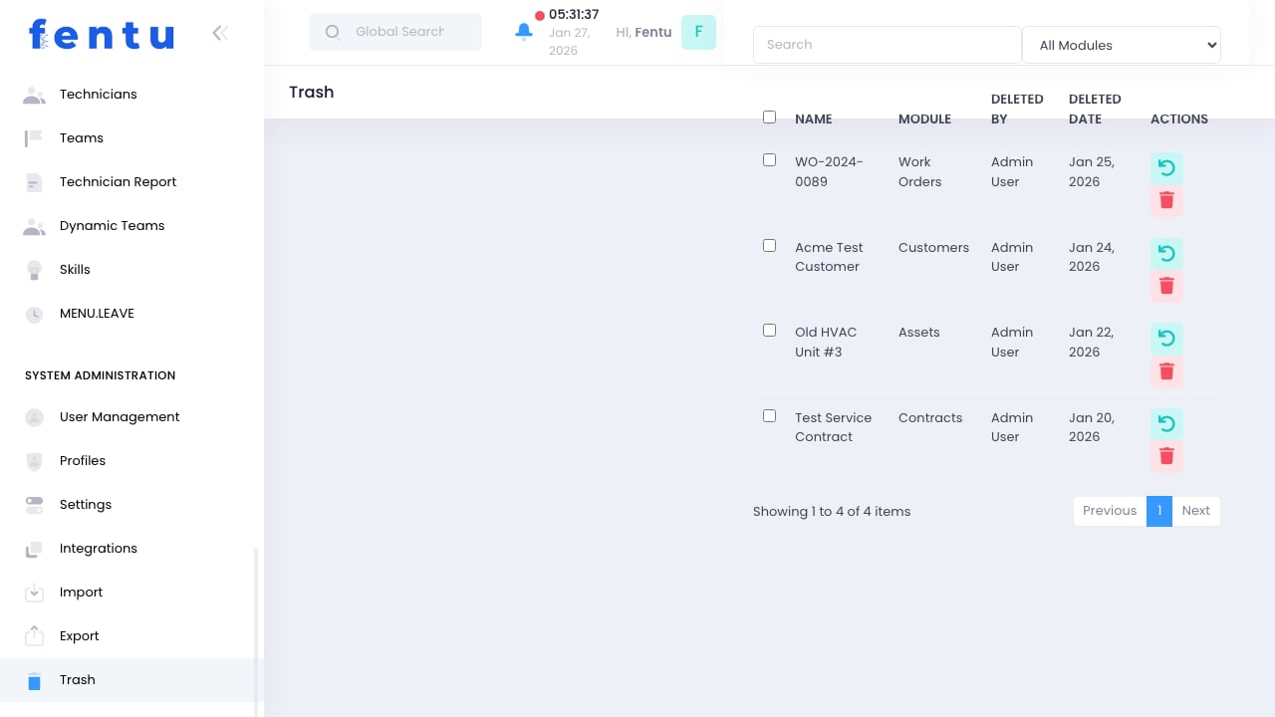Restore Test Service Contract
This screenshot has height=717, width=1275.
pyautogui.click(x=1166, y=424)
